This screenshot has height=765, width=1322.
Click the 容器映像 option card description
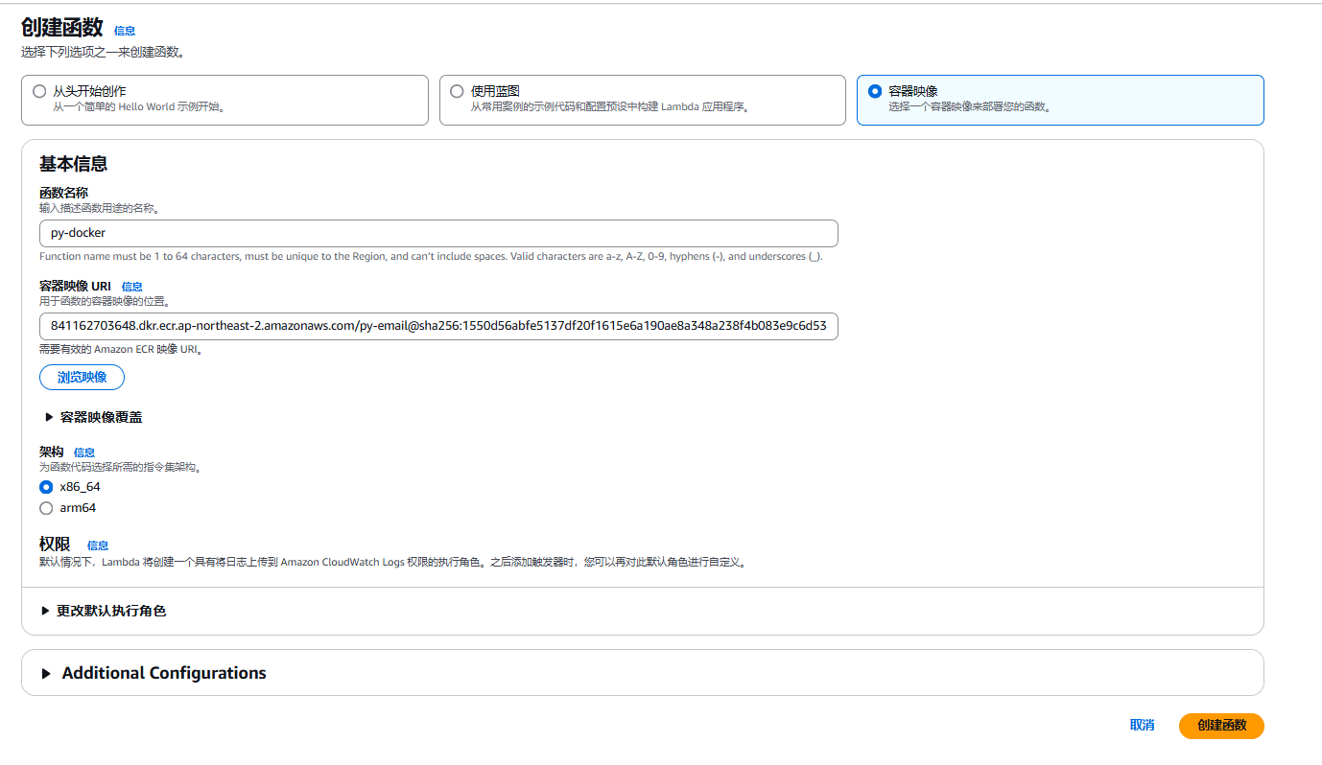[969, 107]
